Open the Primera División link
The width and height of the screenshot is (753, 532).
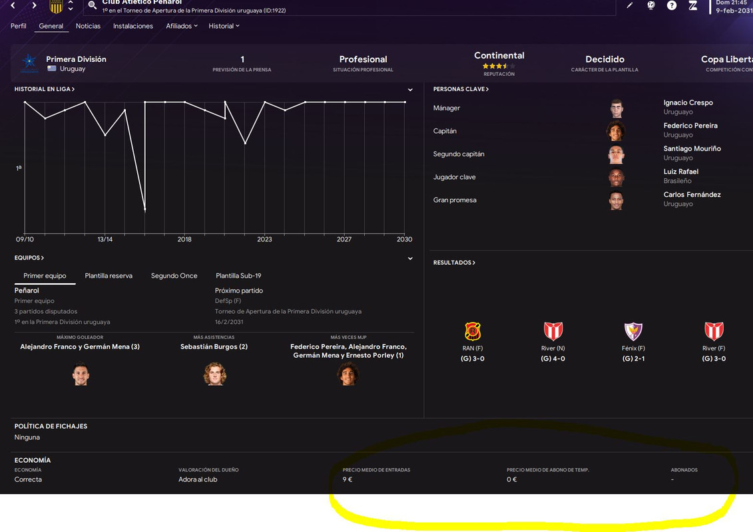coord(76,59)
